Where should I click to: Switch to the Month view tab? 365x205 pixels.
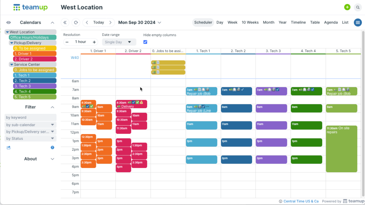click(268, 22)
